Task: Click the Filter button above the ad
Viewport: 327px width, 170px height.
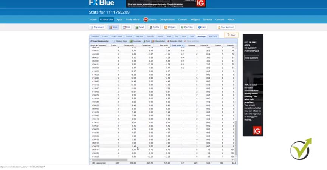Action: pyautogui.click(x=231, y=35)
